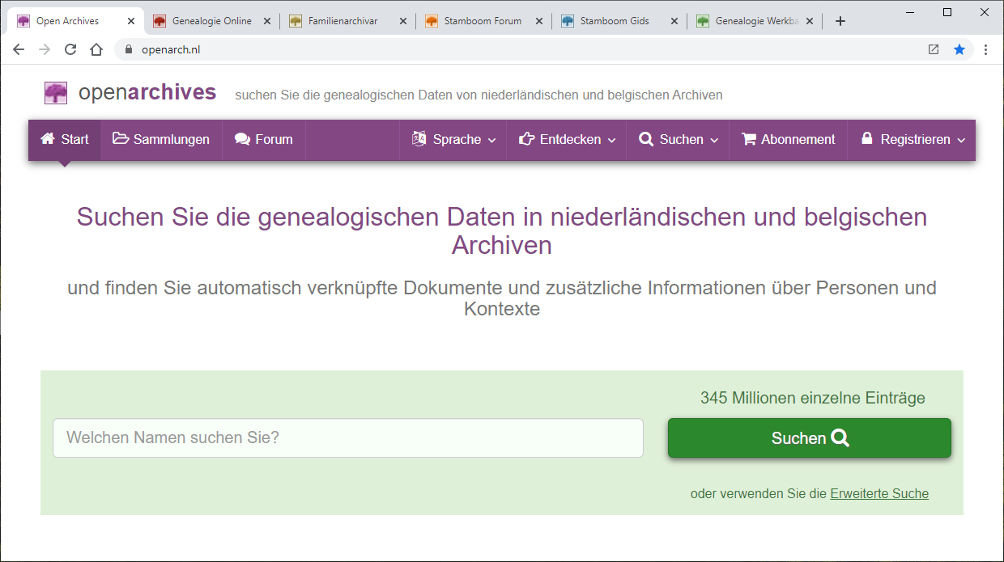Screen dimensions: 1004x562
Task: Open the Abonnement subscription page
Action: (x=789, y=139)
